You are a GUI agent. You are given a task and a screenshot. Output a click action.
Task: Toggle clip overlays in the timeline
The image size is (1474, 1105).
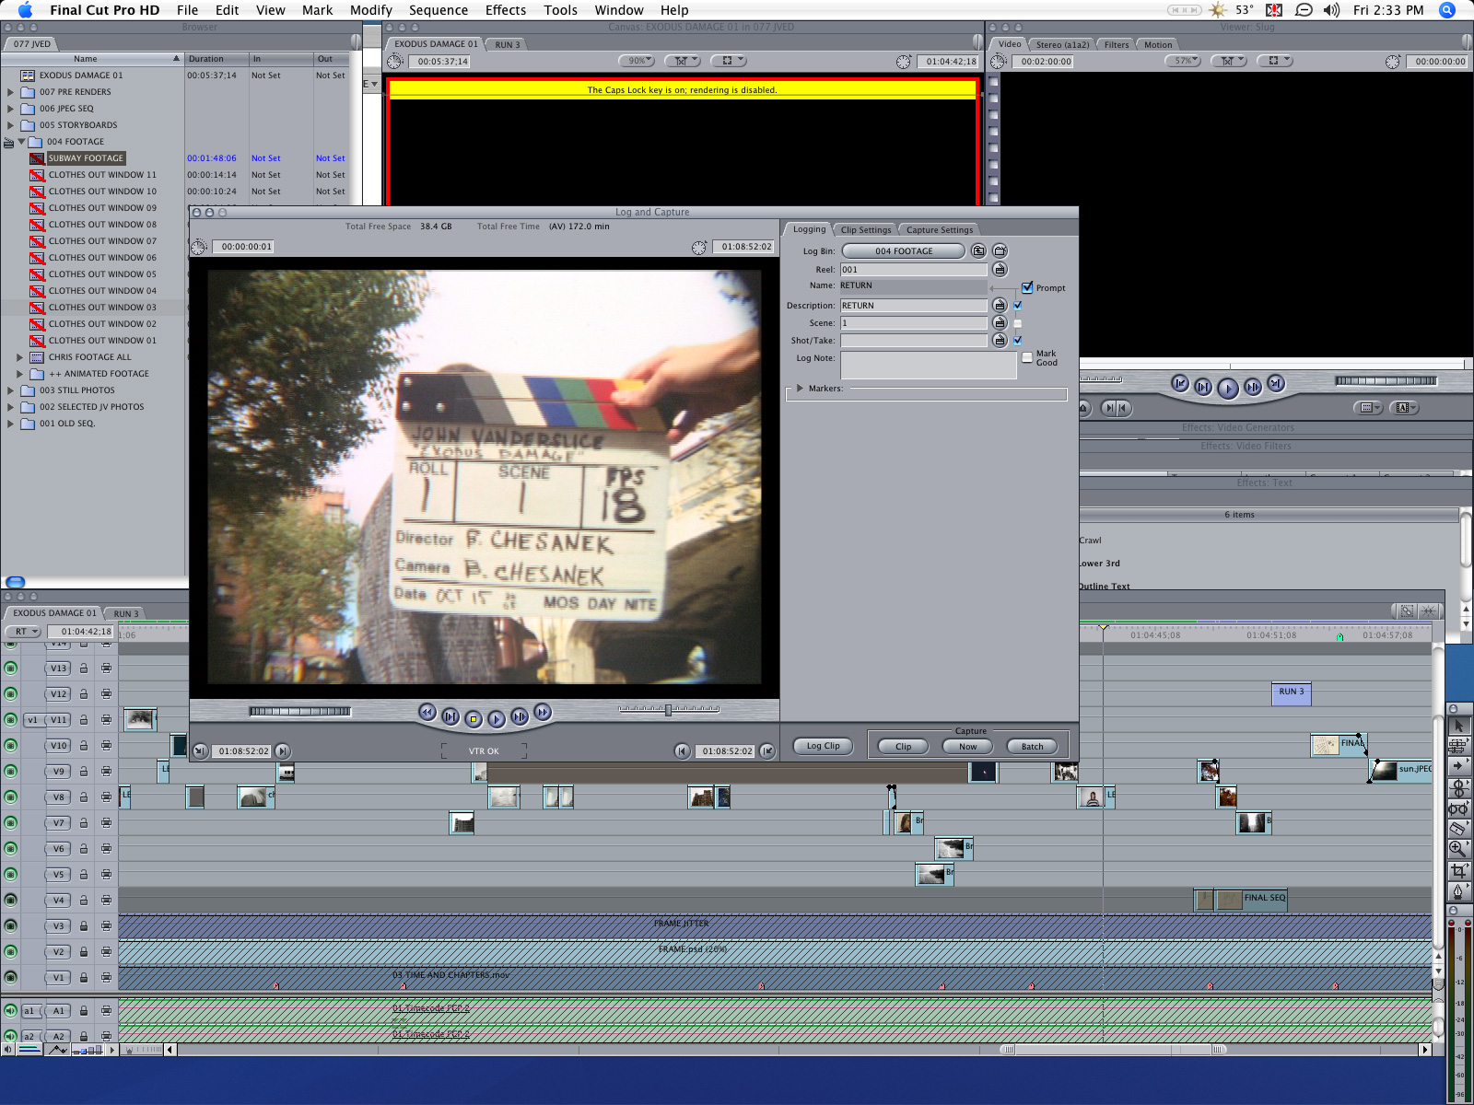59,1049
